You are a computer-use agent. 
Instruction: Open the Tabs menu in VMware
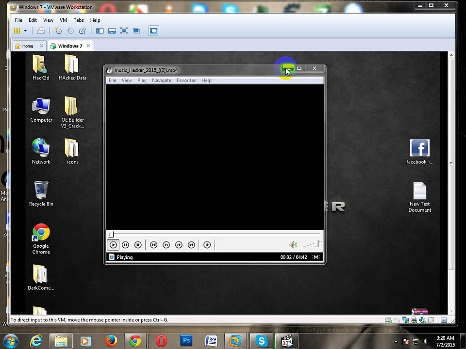(79, 20)
